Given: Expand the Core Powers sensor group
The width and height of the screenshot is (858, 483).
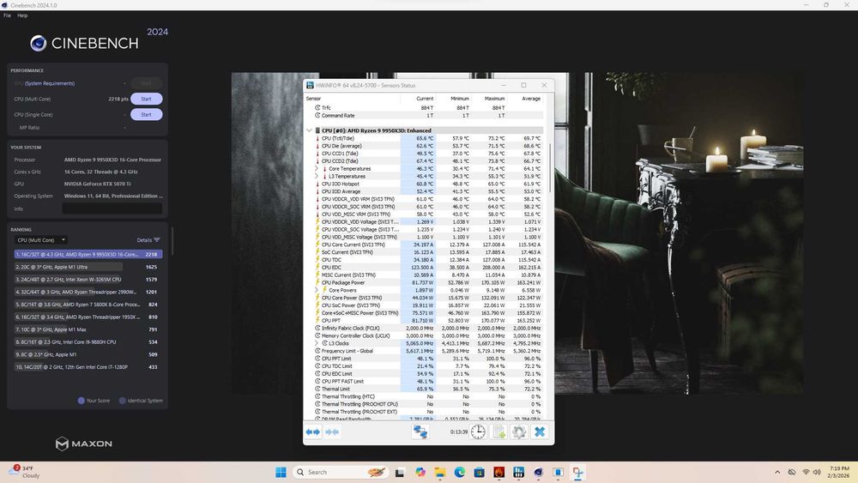Looking at the screenshot, I should tap(317, 290).
